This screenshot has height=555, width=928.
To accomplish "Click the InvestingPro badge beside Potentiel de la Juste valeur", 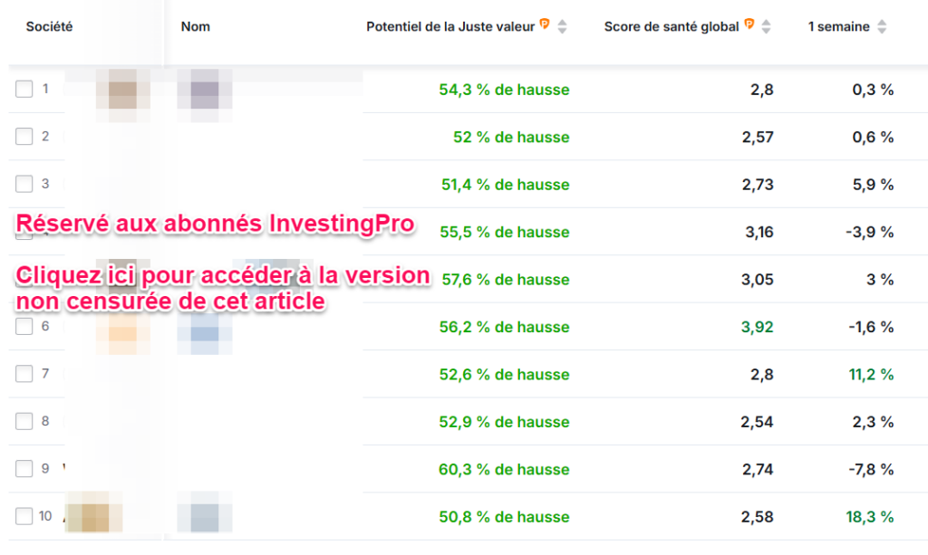I will pyautogui.click(x=545, y=24).
